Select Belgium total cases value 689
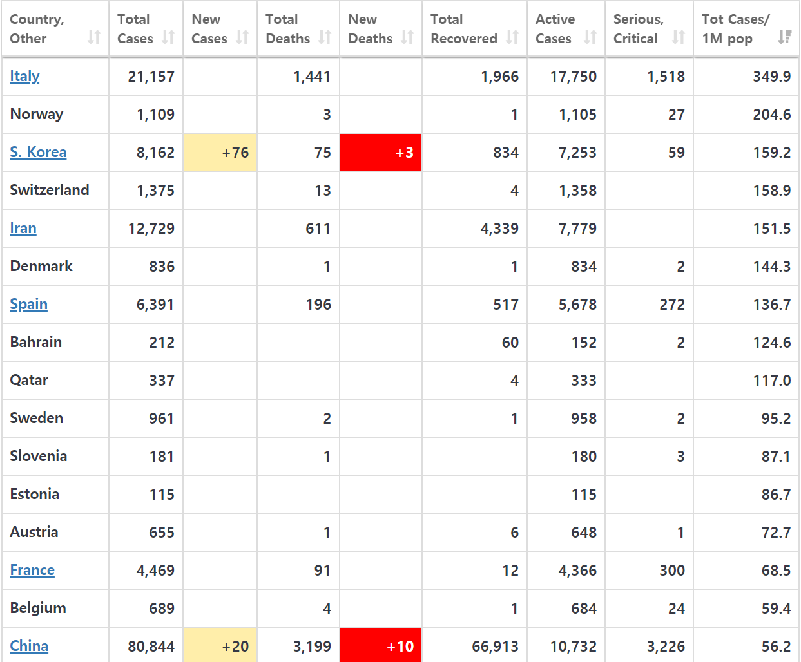 [x=162, y=609]
